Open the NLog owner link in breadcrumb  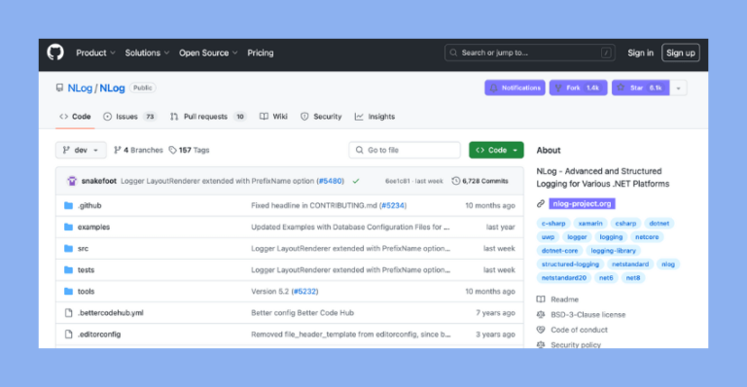coord(80,88)
